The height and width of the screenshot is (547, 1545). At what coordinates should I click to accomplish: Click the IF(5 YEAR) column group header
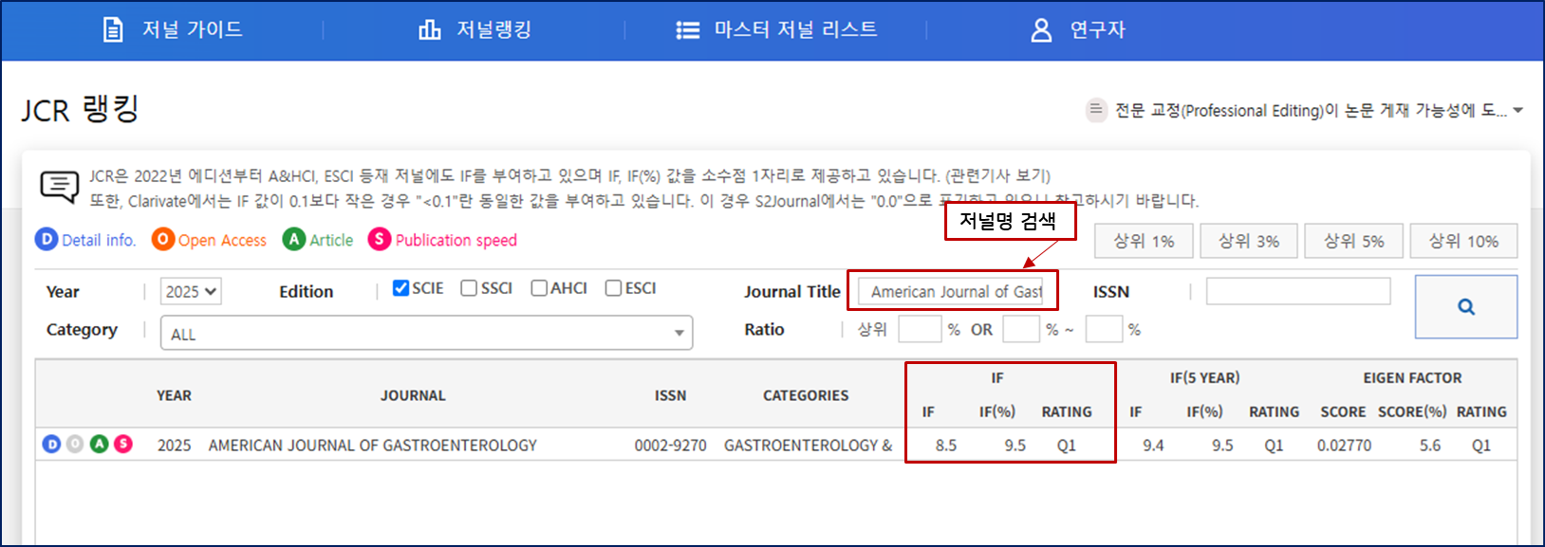point(1204,377)
